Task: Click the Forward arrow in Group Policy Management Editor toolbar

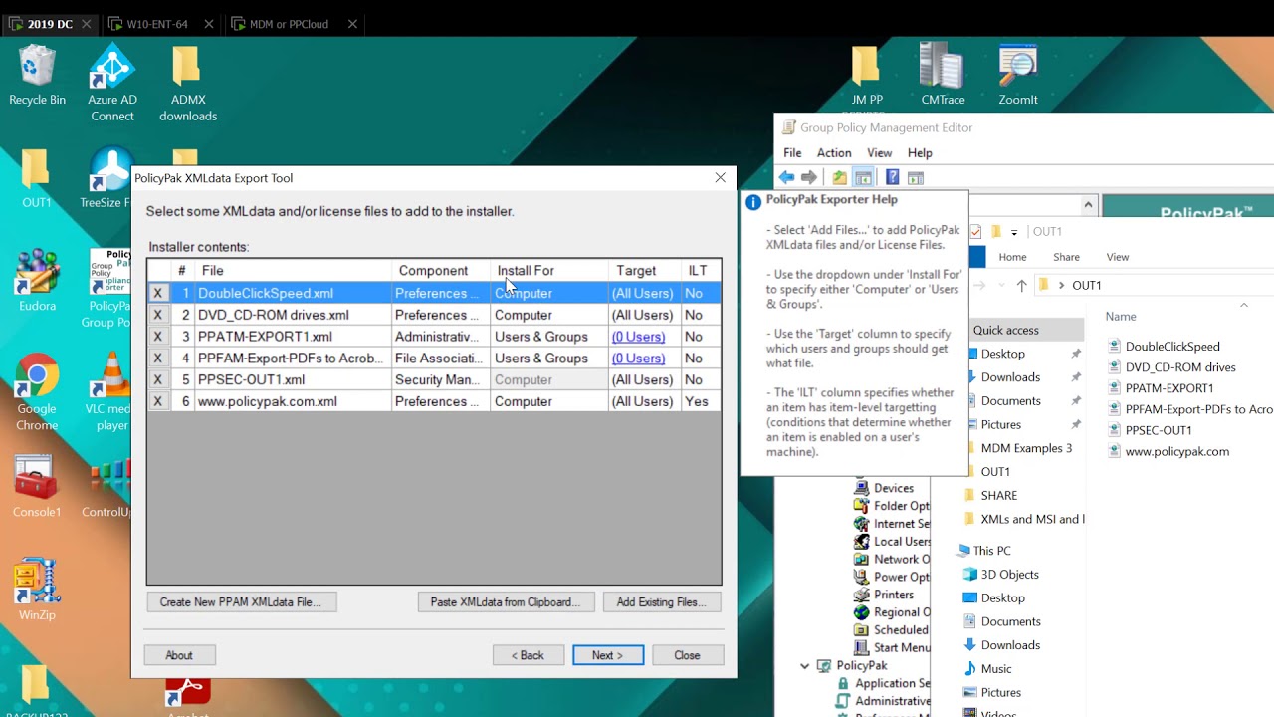Action: coord(809,177)
